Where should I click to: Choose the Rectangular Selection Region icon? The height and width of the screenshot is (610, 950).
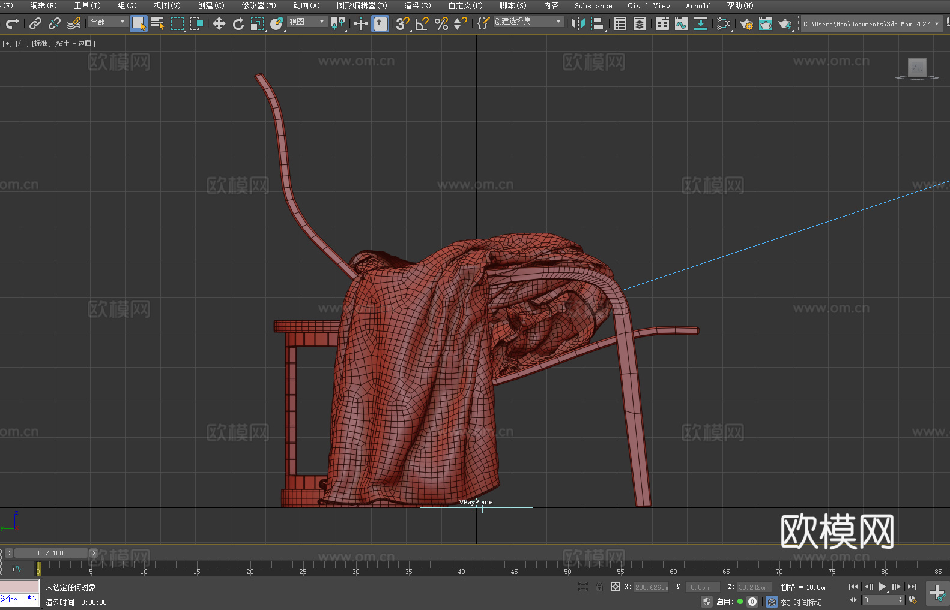pyautogui.click(x=177, y=23)
